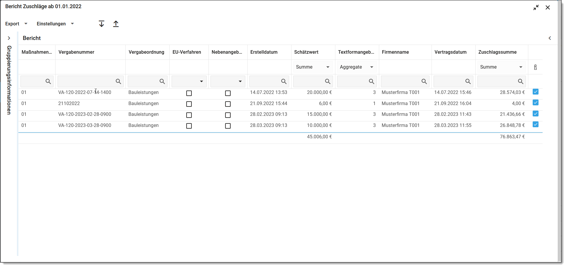
Task: Sort by Zuschlagssumme column header
Action: 497,52
